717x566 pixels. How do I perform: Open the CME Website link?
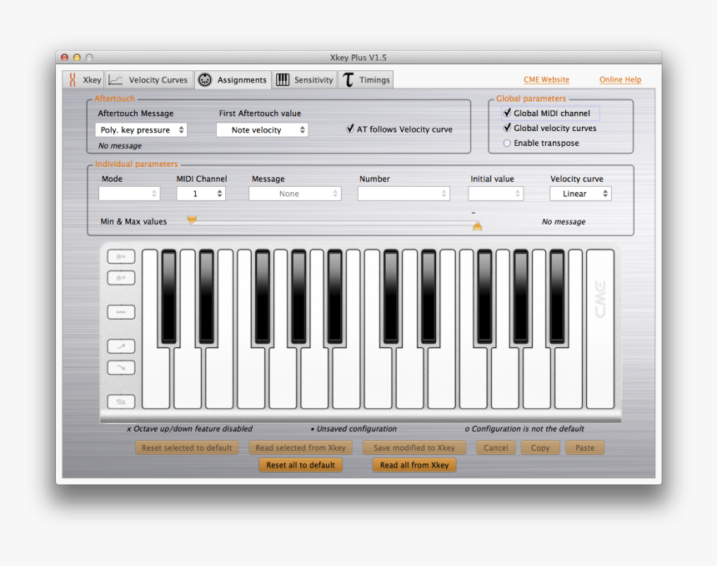(546, 79)
